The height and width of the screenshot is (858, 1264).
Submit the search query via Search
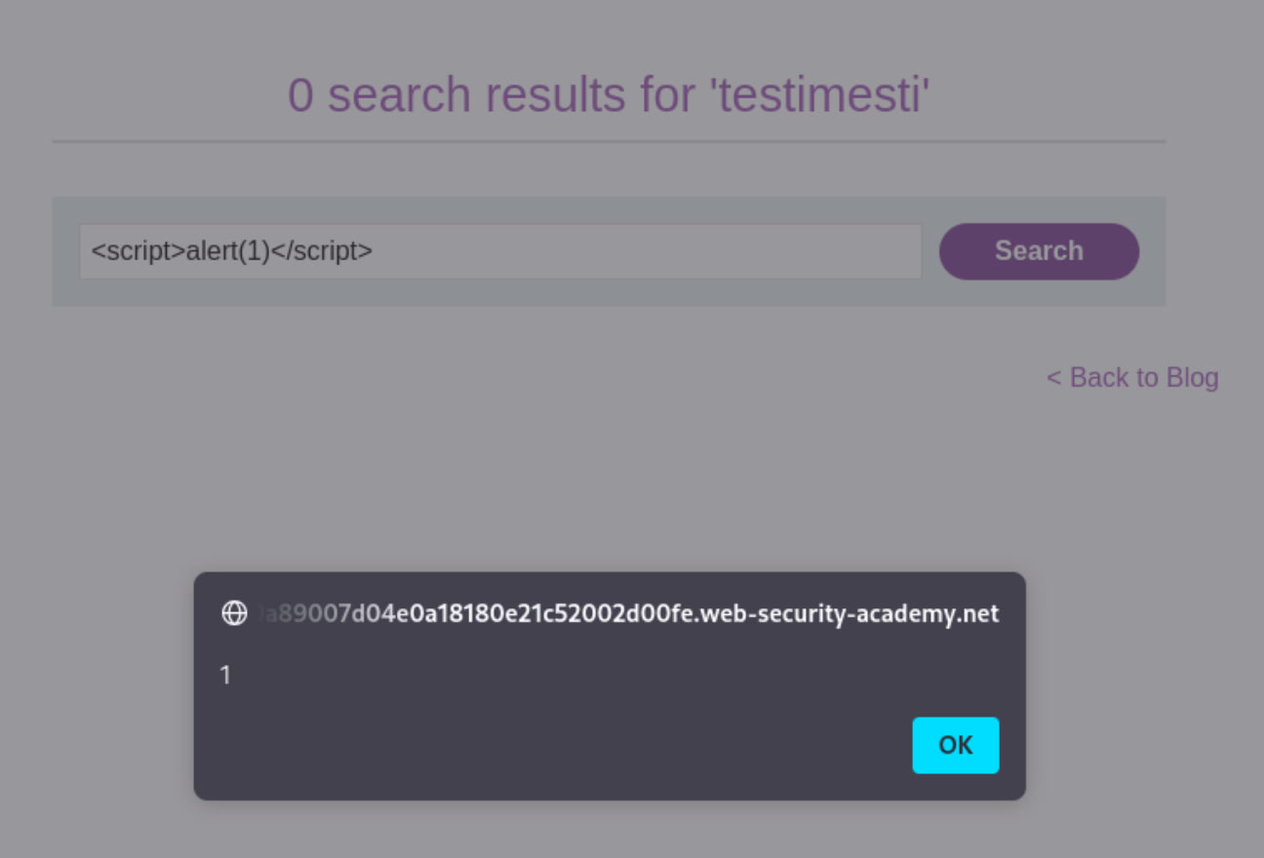point(1038,251)
